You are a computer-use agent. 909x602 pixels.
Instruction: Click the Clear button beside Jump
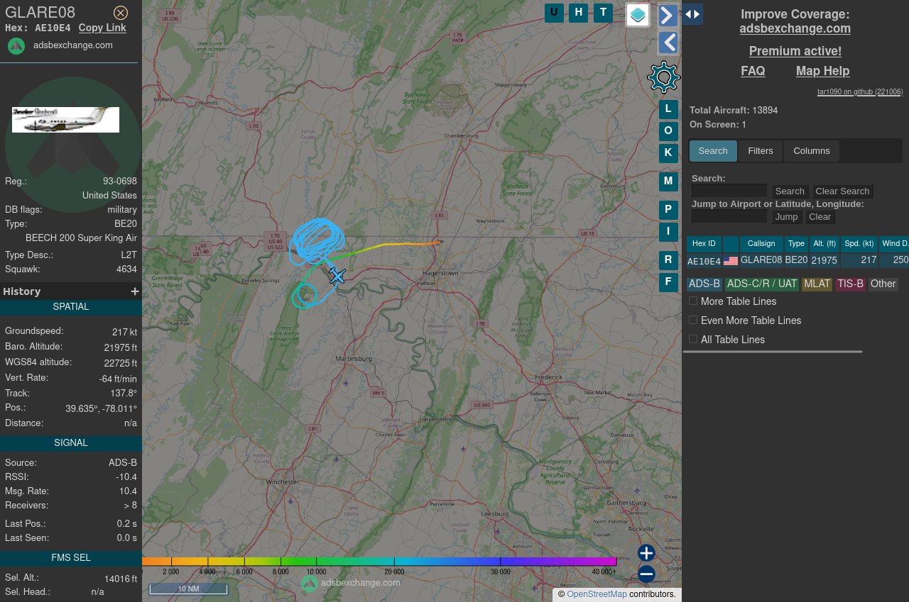point(820,217)
